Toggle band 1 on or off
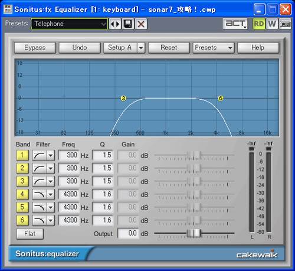The height and width of the screenshot is (271, 295). pyautogui.click(x=22, y=155)
